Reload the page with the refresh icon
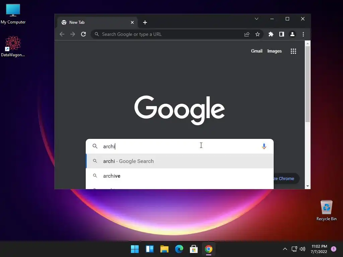The height and width of the screenshot is (257, 343). click(83, 34)
